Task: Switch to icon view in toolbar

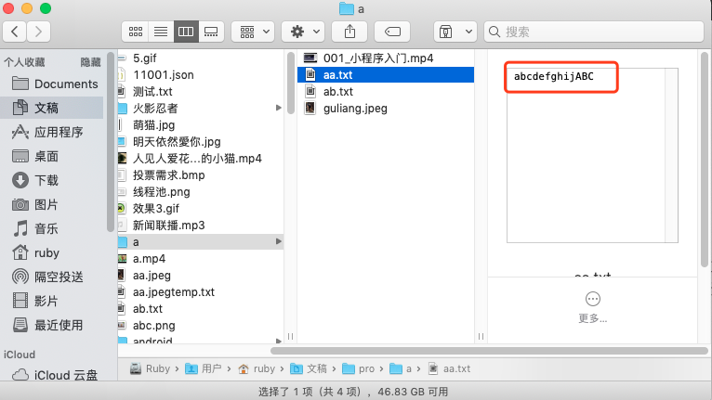Action: tap(137, 32)
